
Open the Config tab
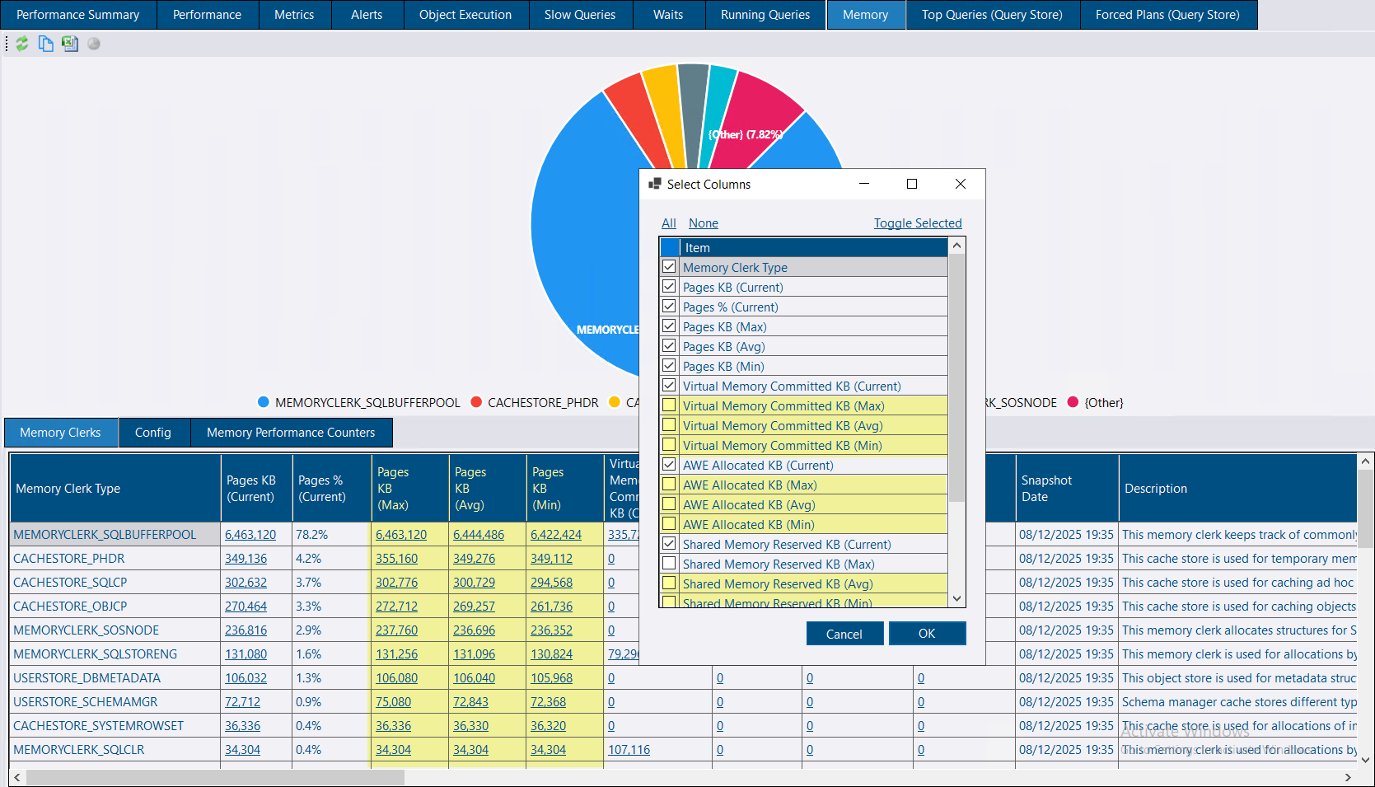coord(153,433)
